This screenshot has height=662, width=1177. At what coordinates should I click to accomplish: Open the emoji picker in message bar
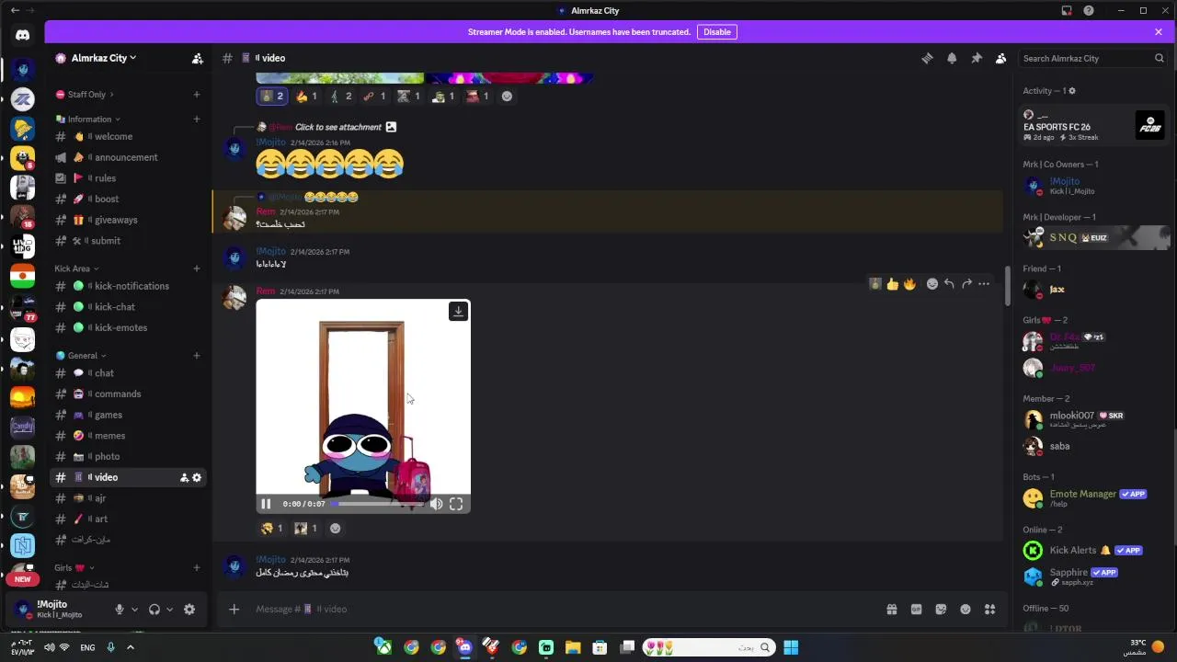(x=966, y=609)
